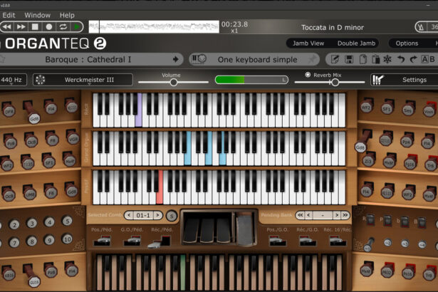The image size is (438, 292).
Task: Pull the Ps16 pedal stop knob
Action: 408,272
